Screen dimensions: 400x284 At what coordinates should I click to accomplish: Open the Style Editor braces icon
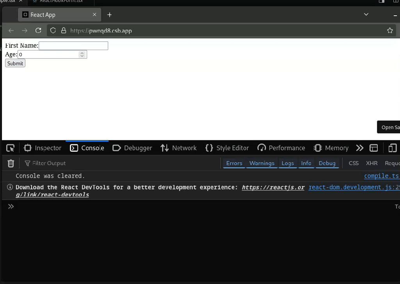pos(209,148)
